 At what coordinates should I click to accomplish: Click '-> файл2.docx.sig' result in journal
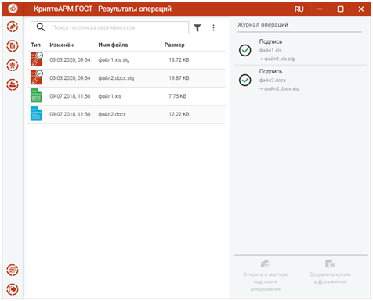[279, 88]
